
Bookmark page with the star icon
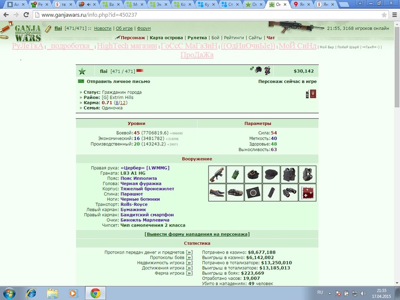[x=384, y=15]
